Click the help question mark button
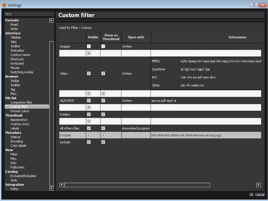This screenshot has width=268, height=201. pos(254,5)
